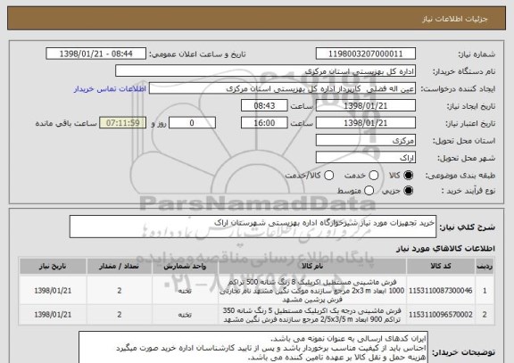The image size is (514, 363).
Task: Choose the متوسط purchase type radio
Action: click(369, 190)
